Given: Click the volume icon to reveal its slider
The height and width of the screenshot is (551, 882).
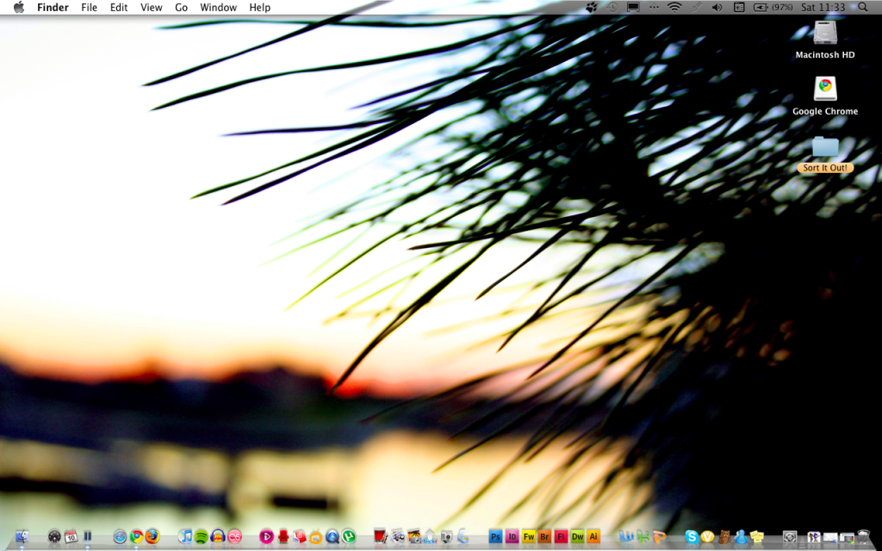Looking at the screenshot, I should click(x=717, y=7).
